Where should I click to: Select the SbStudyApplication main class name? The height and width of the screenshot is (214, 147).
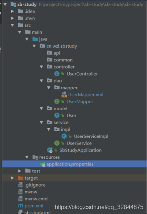point(81,150)
